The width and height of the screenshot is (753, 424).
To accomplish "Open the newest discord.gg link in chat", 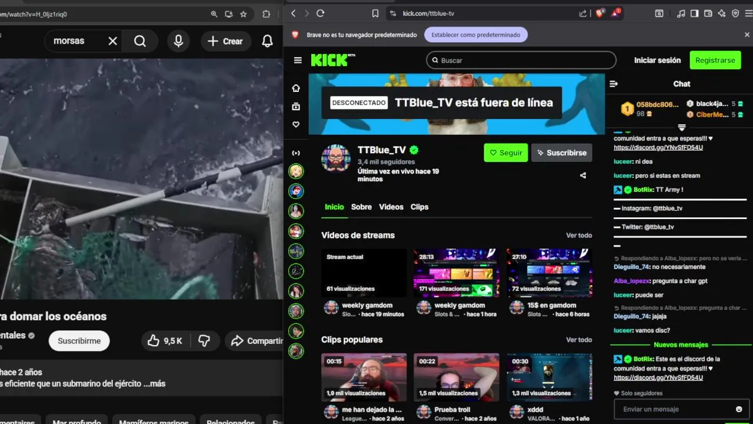I will tap(658, 377).
